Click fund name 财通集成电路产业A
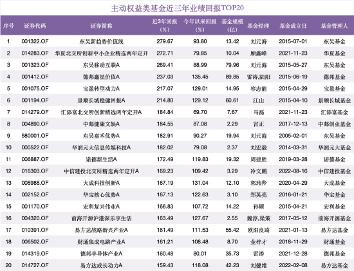This screenshot has width=354, height=271. 101,242
